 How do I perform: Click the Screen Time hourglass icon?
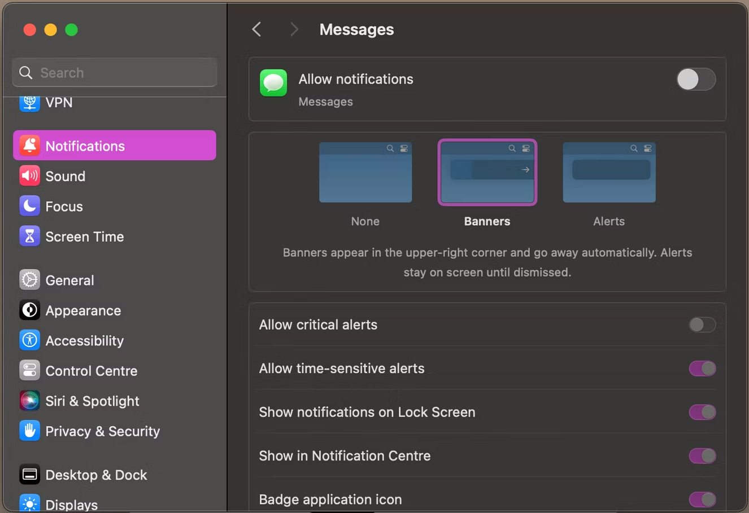pyautogui.click(x=29, y=236)
